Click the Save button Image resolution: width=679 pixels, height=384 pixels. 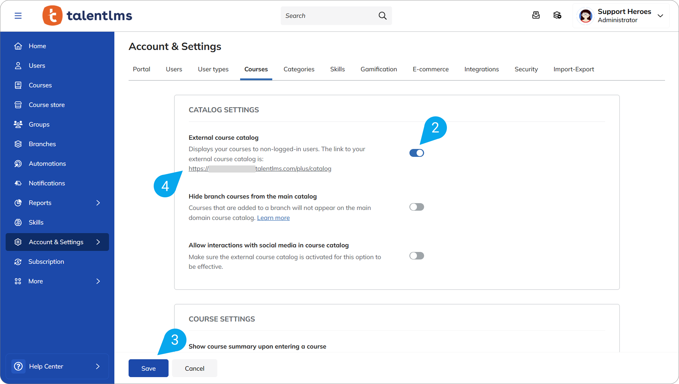[148, 368]
